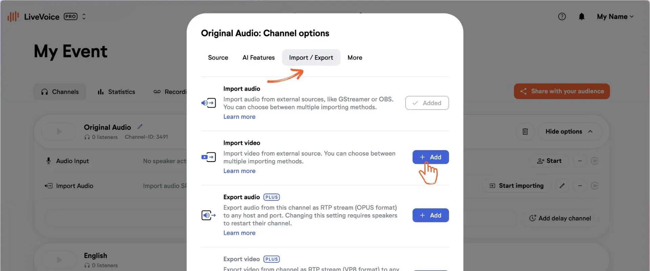650x271 pixels.
Task: Click the microphone icon beside Audio Input
Action: 48,161
